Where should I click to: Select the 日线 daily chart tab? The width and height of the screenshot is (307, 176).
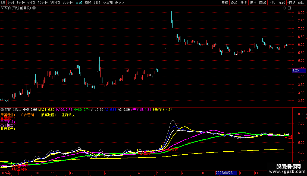pyautogui.click(x=79, y=2)
